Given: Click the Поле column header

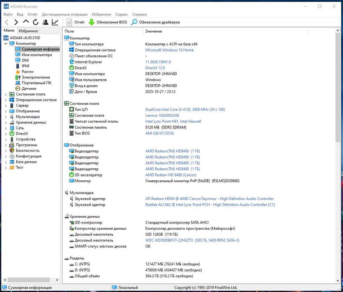Looking at the screenshot, I should (103, 31).
